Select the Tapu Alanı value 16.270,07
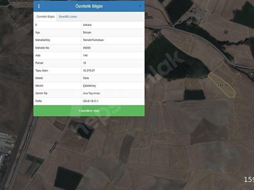Image resolution: width=254 pixels, height=190 pixels. click(89, 70)
